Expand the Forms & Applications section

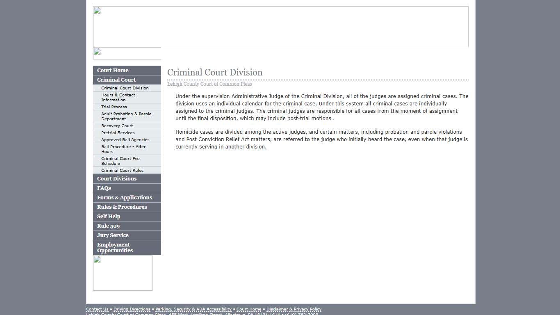coord(125,197)
